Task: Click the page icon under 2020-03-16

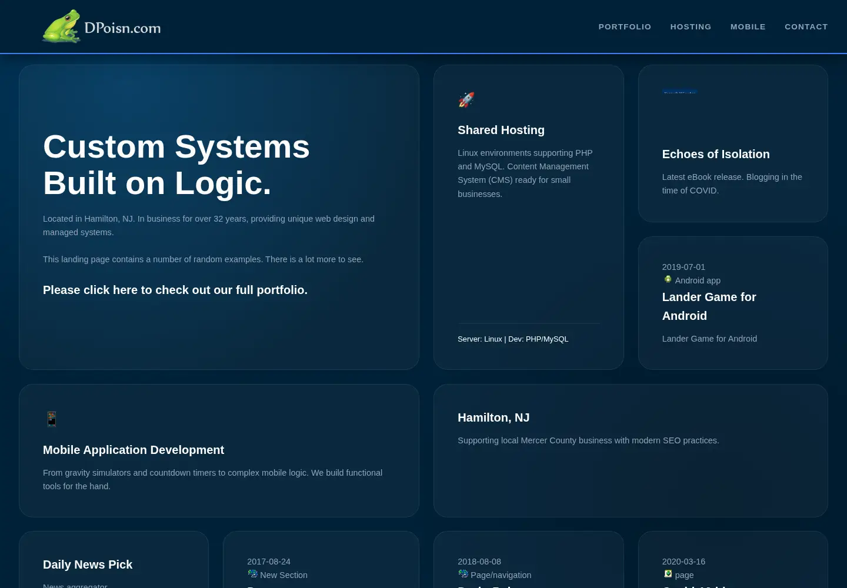Action: click(668, 574)
